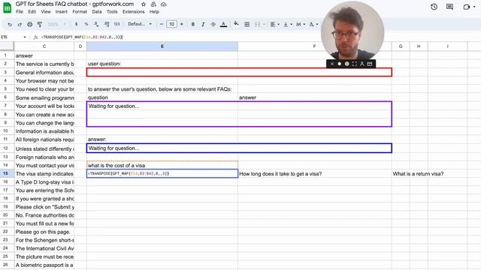
Task: Open the borders tool
Action: (x=247, y=24)
